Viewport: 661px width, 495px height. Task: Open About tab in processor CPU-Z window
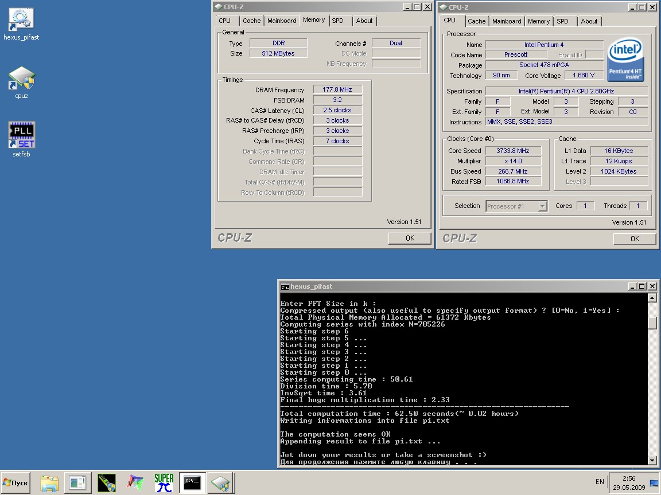[x=589, y=21]
